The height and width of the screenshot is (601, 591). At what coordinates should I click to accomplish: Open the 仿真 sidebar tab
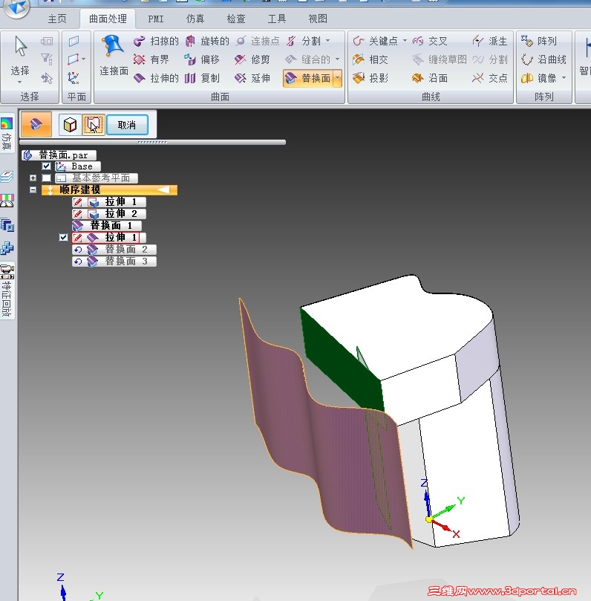coord(7,133)
